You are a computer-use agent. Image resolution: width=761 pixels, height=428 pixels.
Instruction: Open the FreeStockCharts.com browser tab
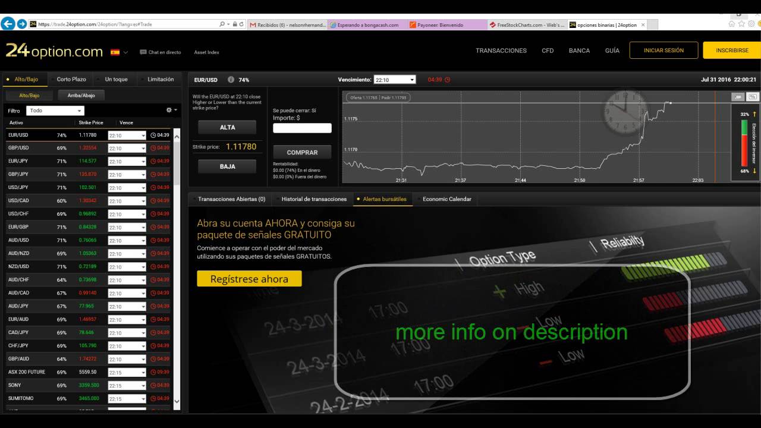[527, 25]
